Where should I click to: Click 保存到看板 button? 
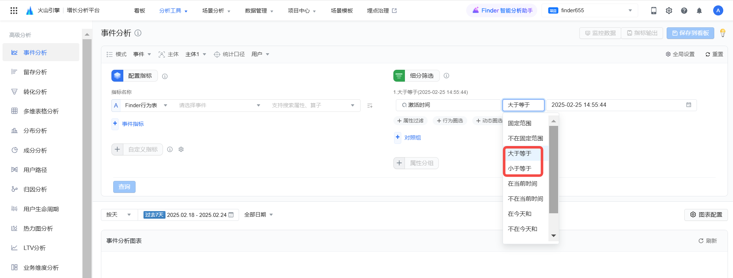pyautogui.click(x=690, y=33)
